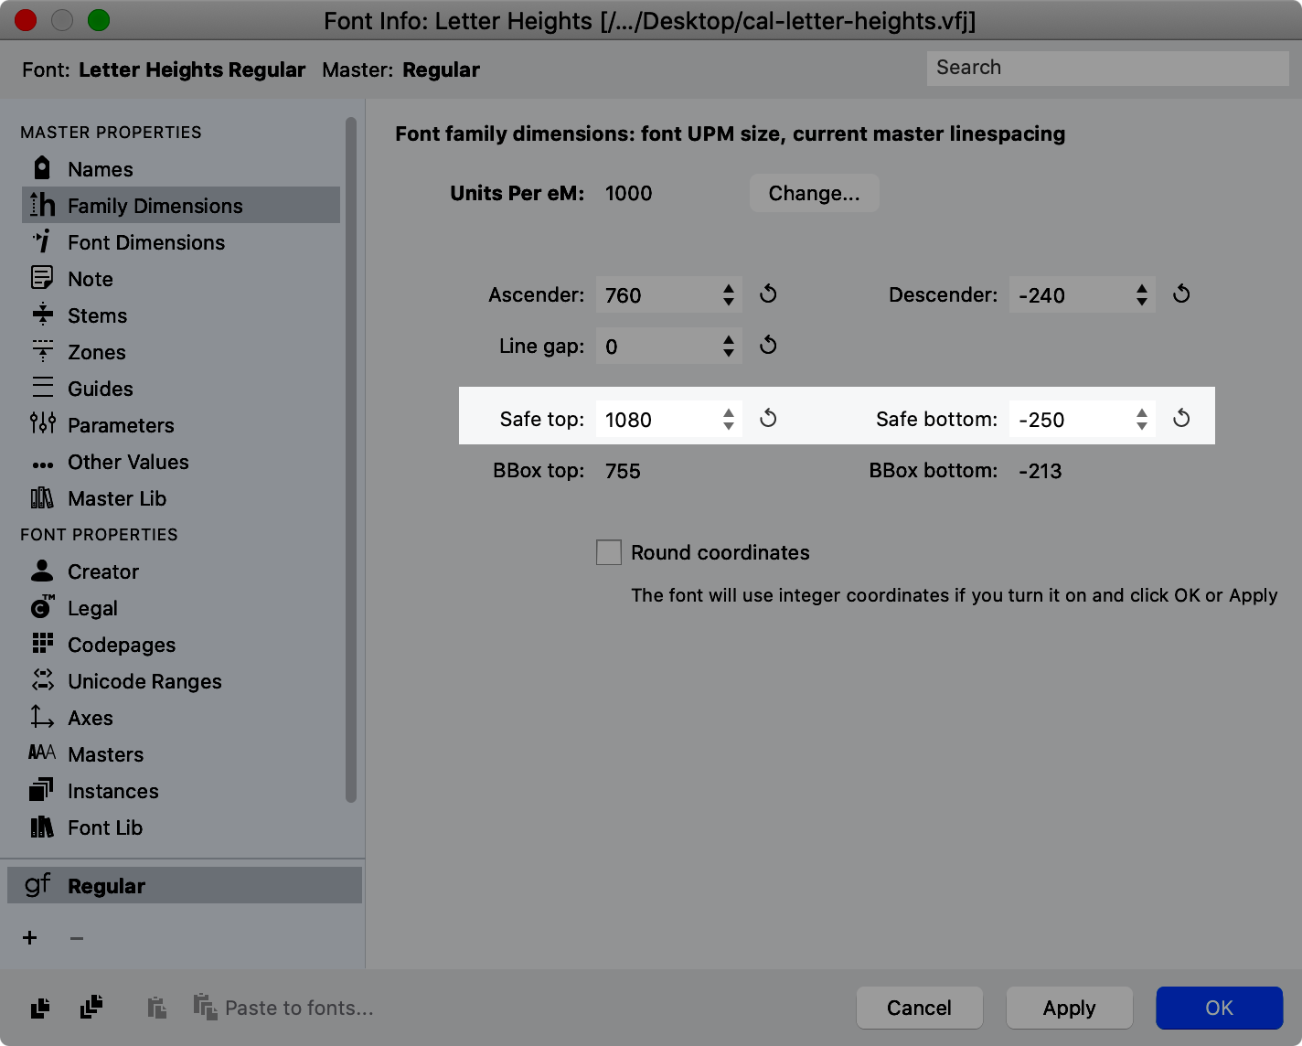Click the Other Values dots icon
This screenshot has width=1302, height=1046.
click(42, 464)
